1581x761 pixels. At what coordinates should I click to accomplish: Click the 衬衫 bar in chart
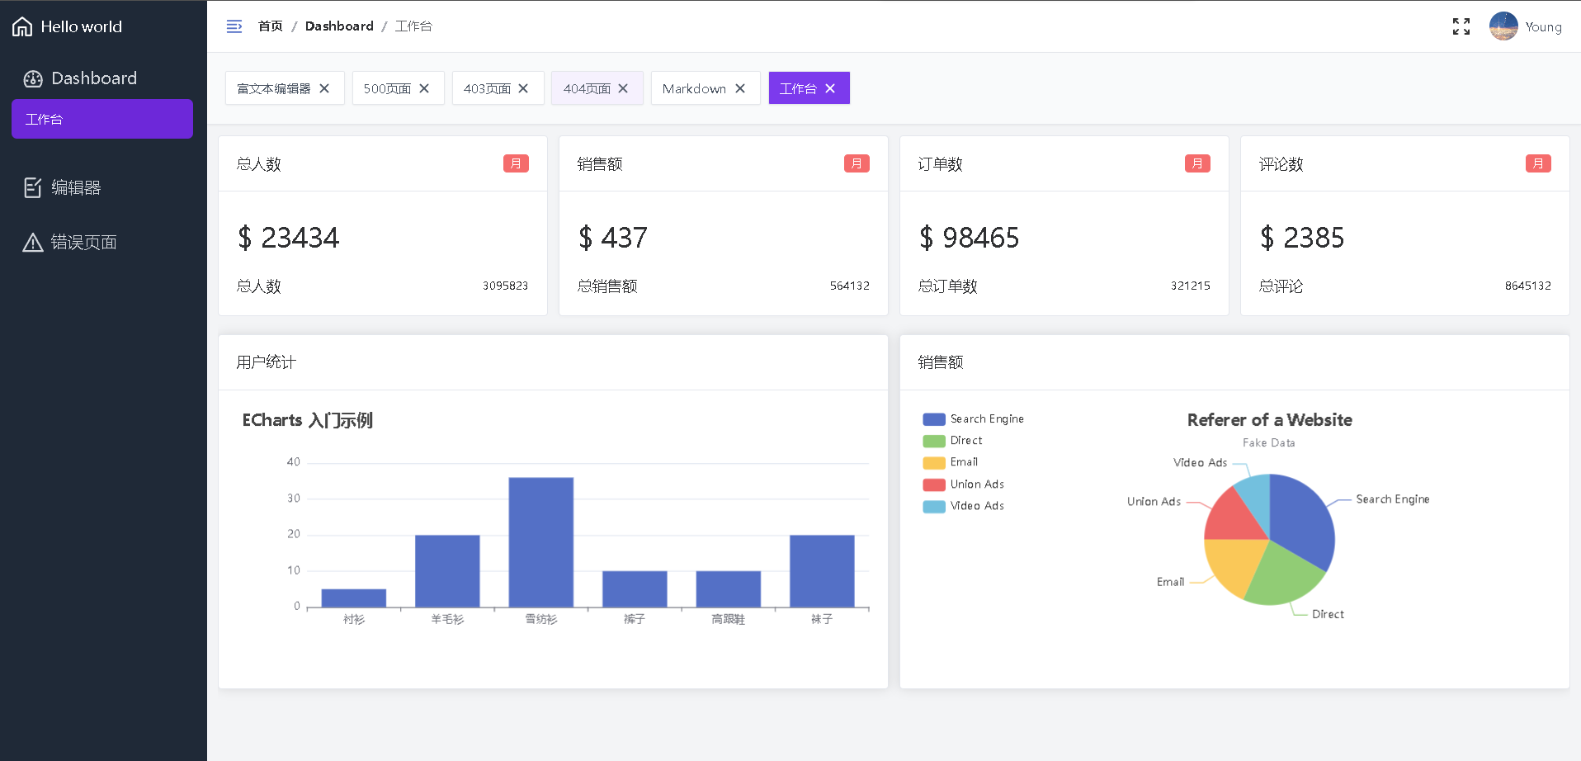pos(354,598)
